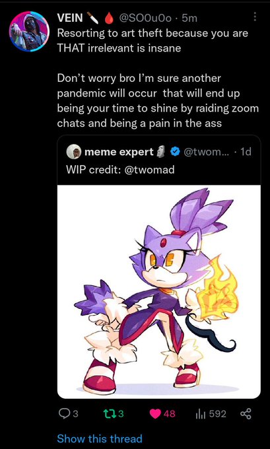Open the Blaze the Cat artwork image

[x=159, y=291]
